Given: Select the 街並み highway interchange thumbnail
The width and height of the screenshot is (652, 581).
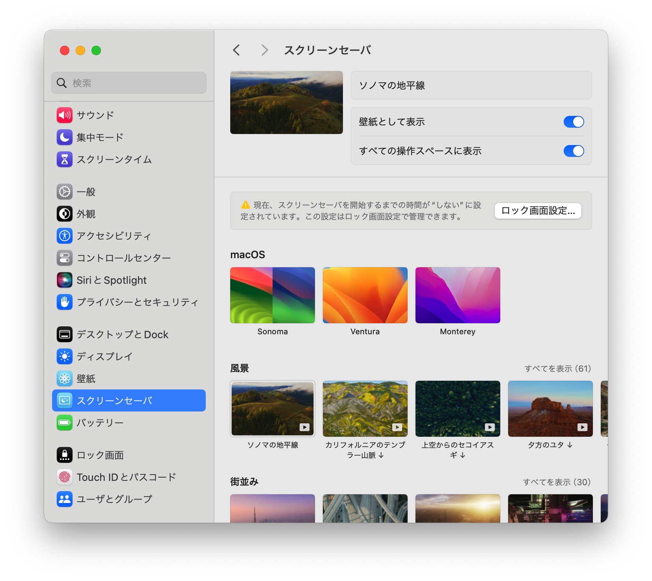Looking at the screenshot, I should 365,508.
